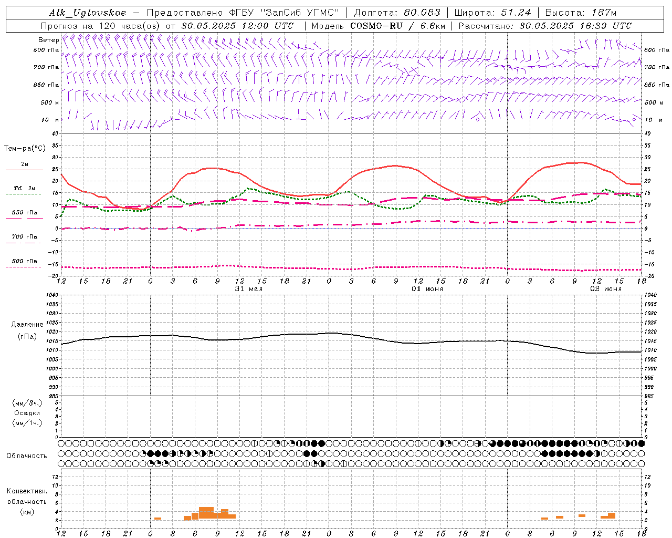
Task: Click the latitude value Широта: 51.24
Action: pos(493,13)
